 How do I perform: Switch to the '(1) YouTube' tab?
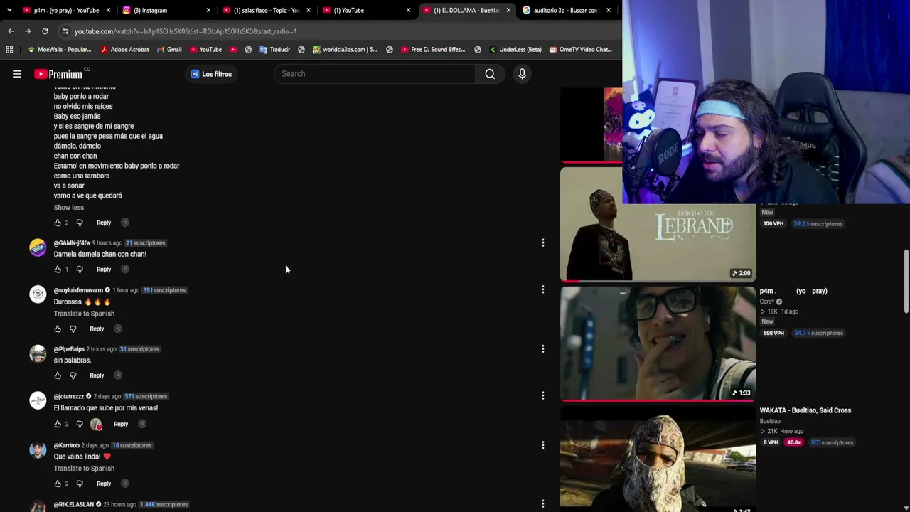click(x=366, y=10)
